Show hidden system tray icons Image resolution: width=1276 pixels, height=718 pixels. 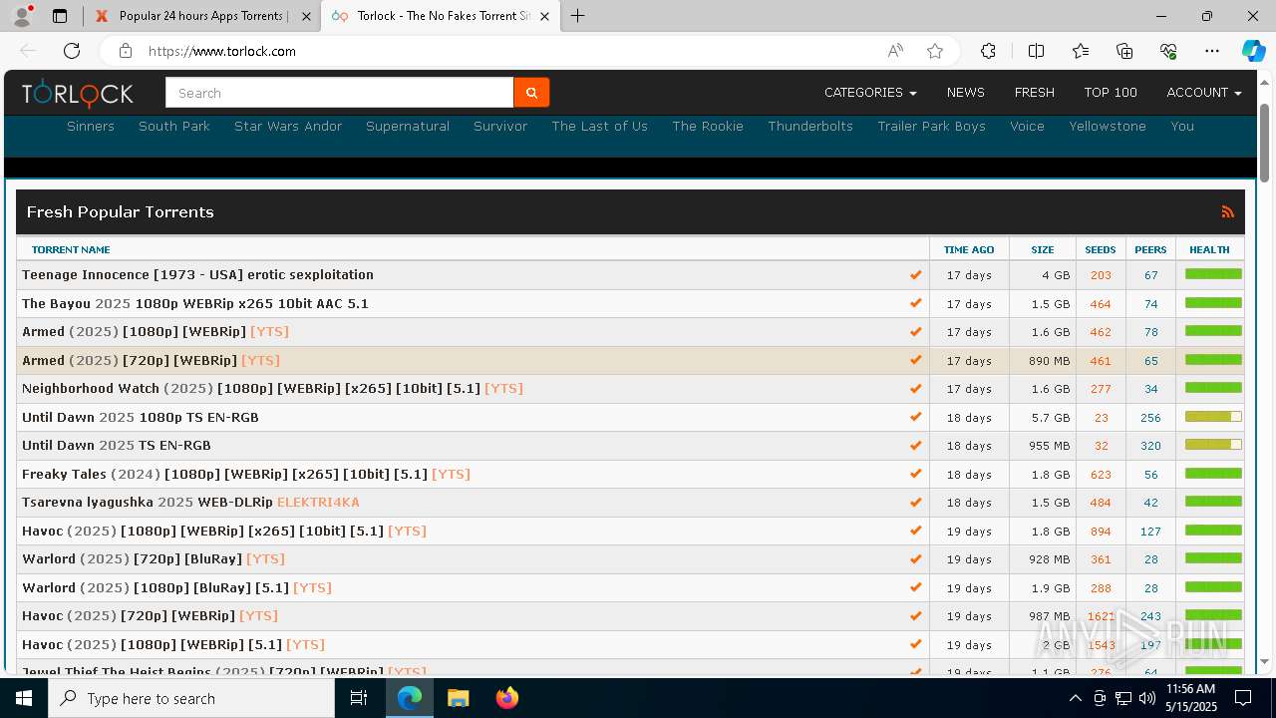point(1075,698)
